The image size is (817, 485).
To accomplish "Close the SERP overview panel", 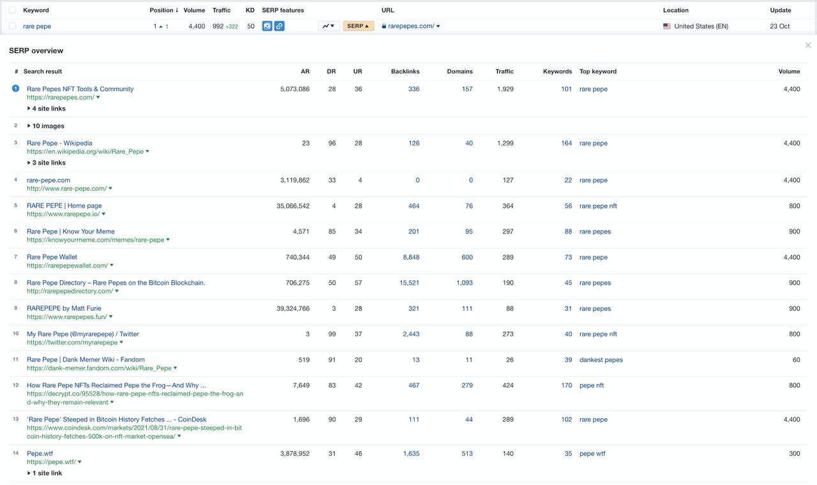I will (x=808, y=45).
